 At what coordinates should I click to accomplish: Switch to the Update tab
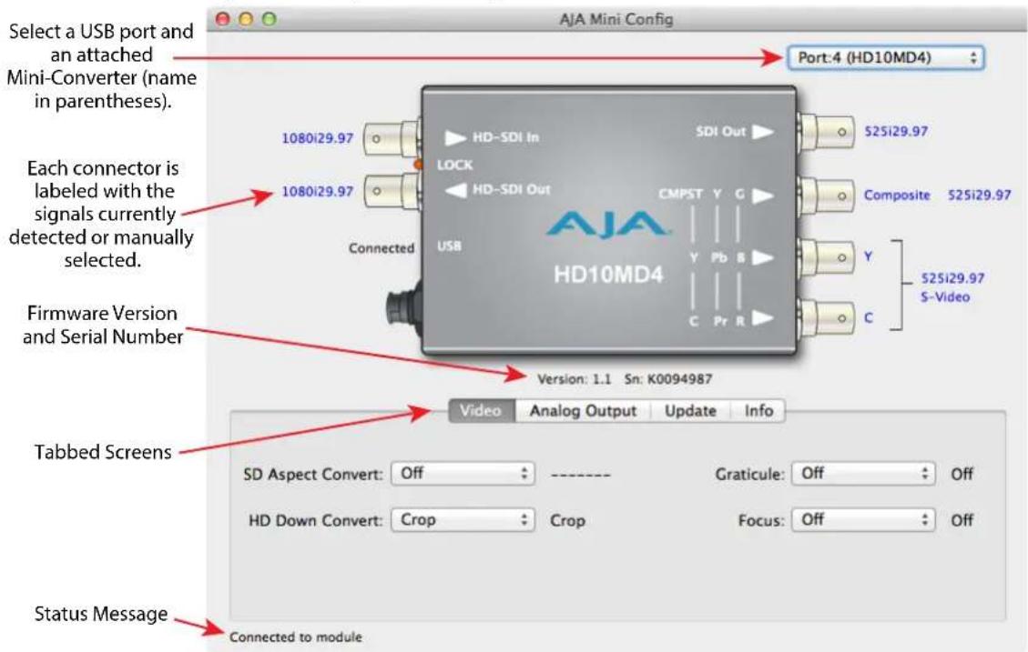coord(690,411)
